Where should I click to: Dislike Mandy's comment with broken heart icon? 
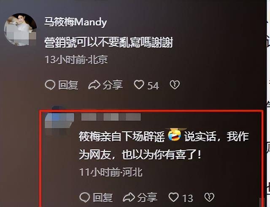pyautogui.click(x=175, y=85)
